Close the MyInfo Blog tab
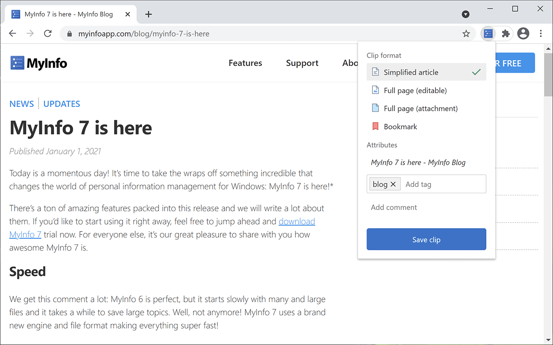 pos(127,14)
